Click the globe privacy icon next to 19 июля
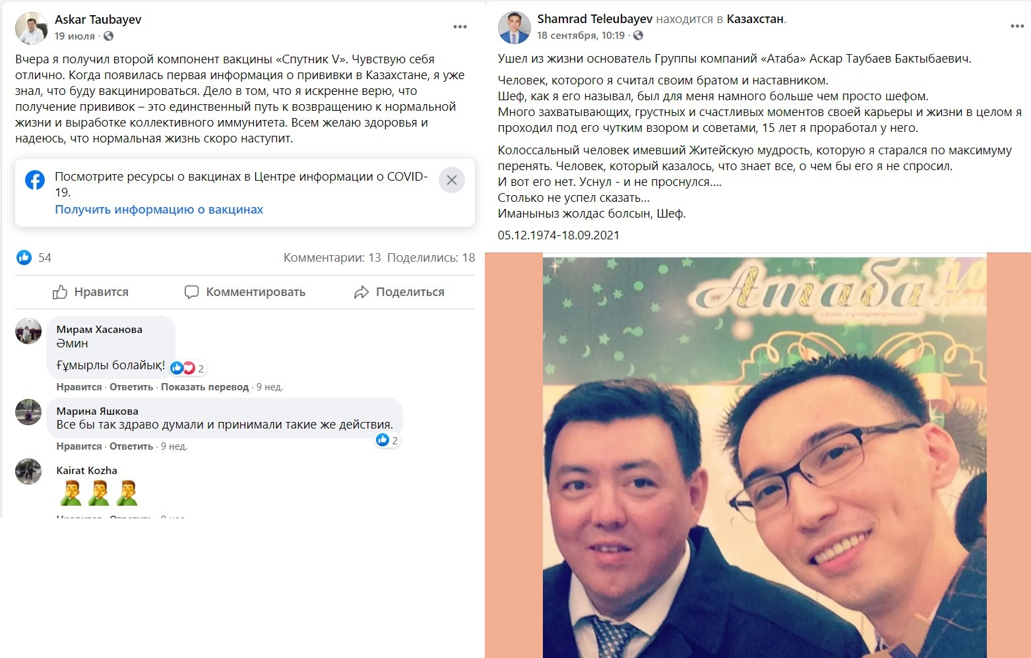1031x658 pixels. (109, 36)
